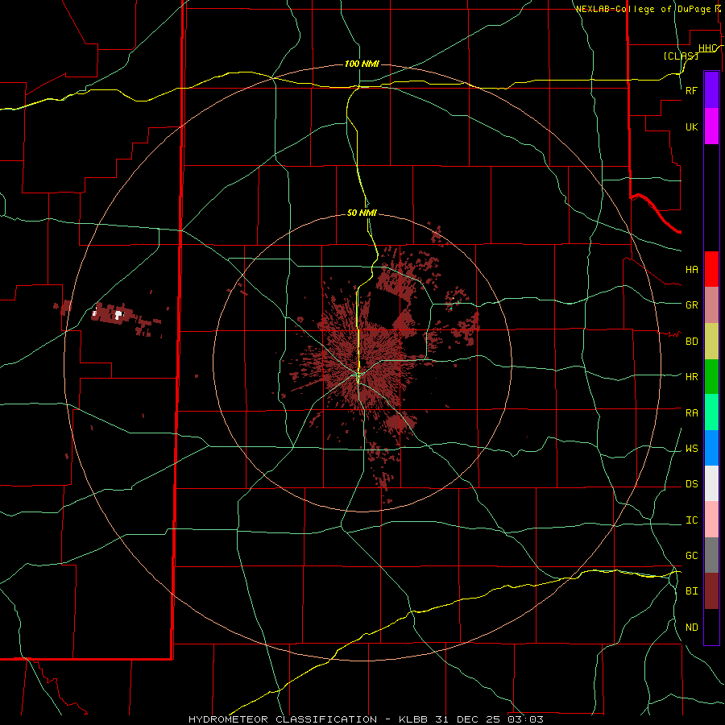Click the 'UK' legend label
This screenshot has height=725, width=725.
point(691,126)
